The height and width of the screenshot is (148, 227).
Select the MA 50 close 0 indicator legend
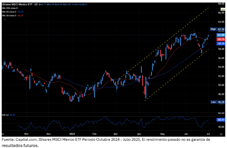coord(13,12)
